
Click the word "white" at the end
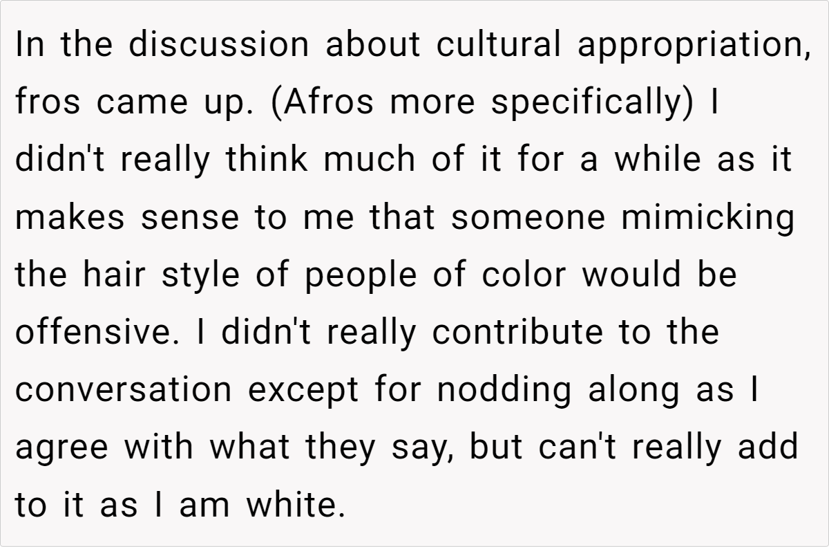tap(294, 506)
